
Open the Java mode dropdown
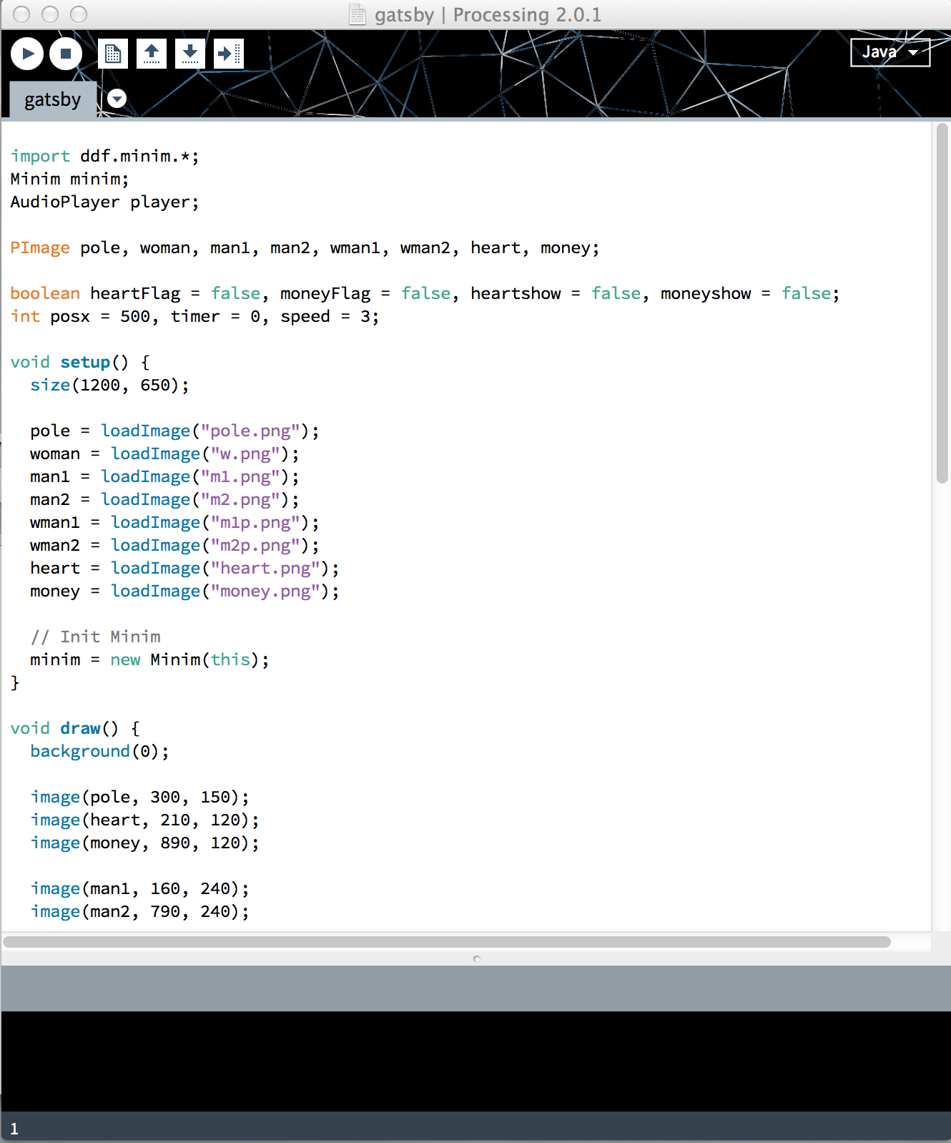pos(890,52)
